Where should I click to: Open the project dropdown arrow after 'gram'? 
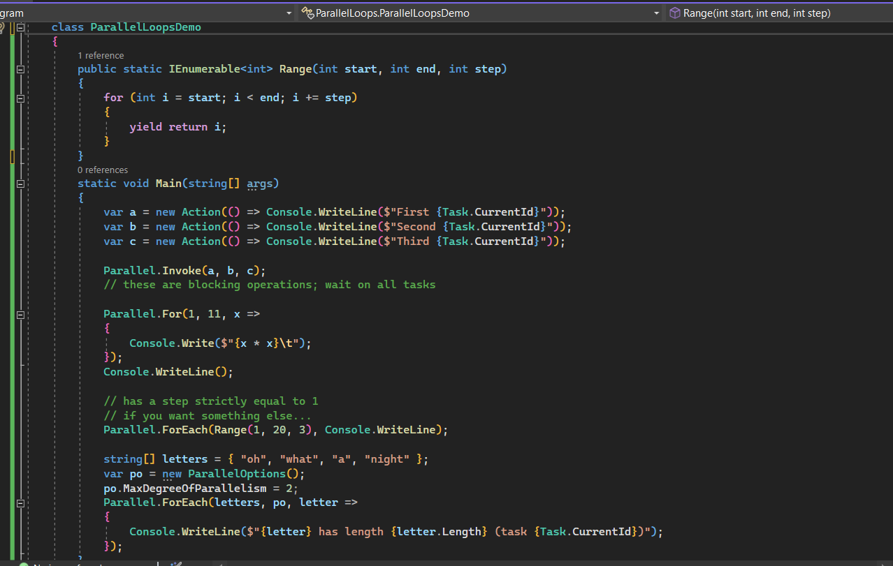[x=289, y=13]
